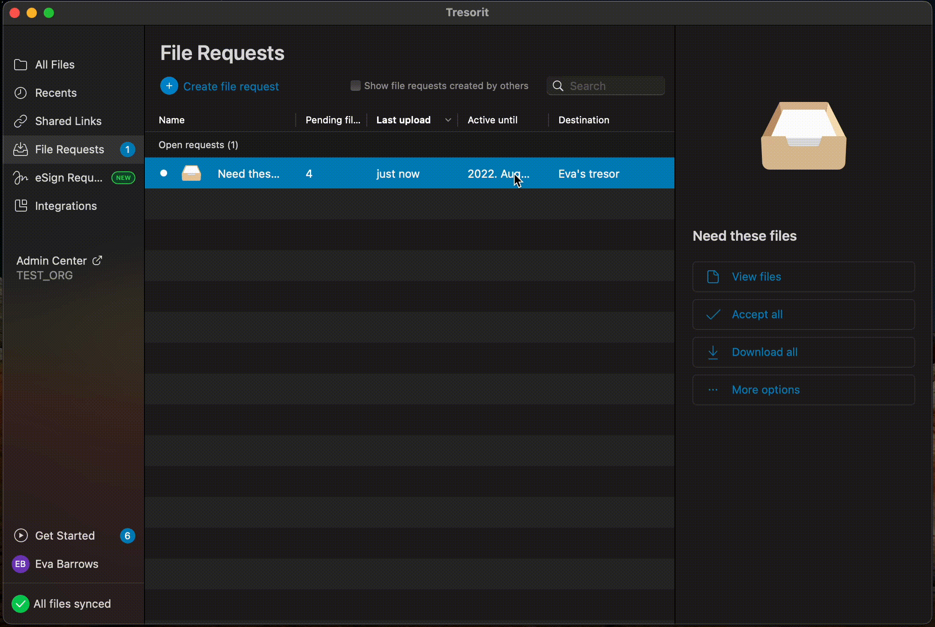Click the green zoom window button
935x627 pixels.
pos(49,13)
